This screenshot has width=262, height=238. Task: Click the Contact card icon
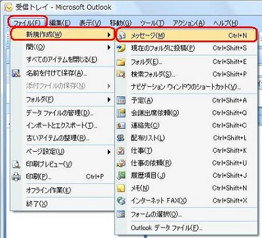coord(121,126)
